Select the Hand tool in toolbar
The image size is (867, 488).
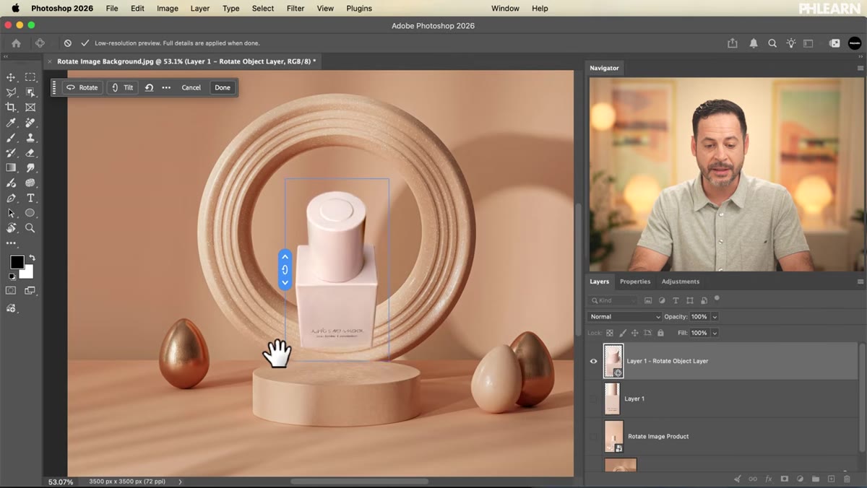[11, 228]
